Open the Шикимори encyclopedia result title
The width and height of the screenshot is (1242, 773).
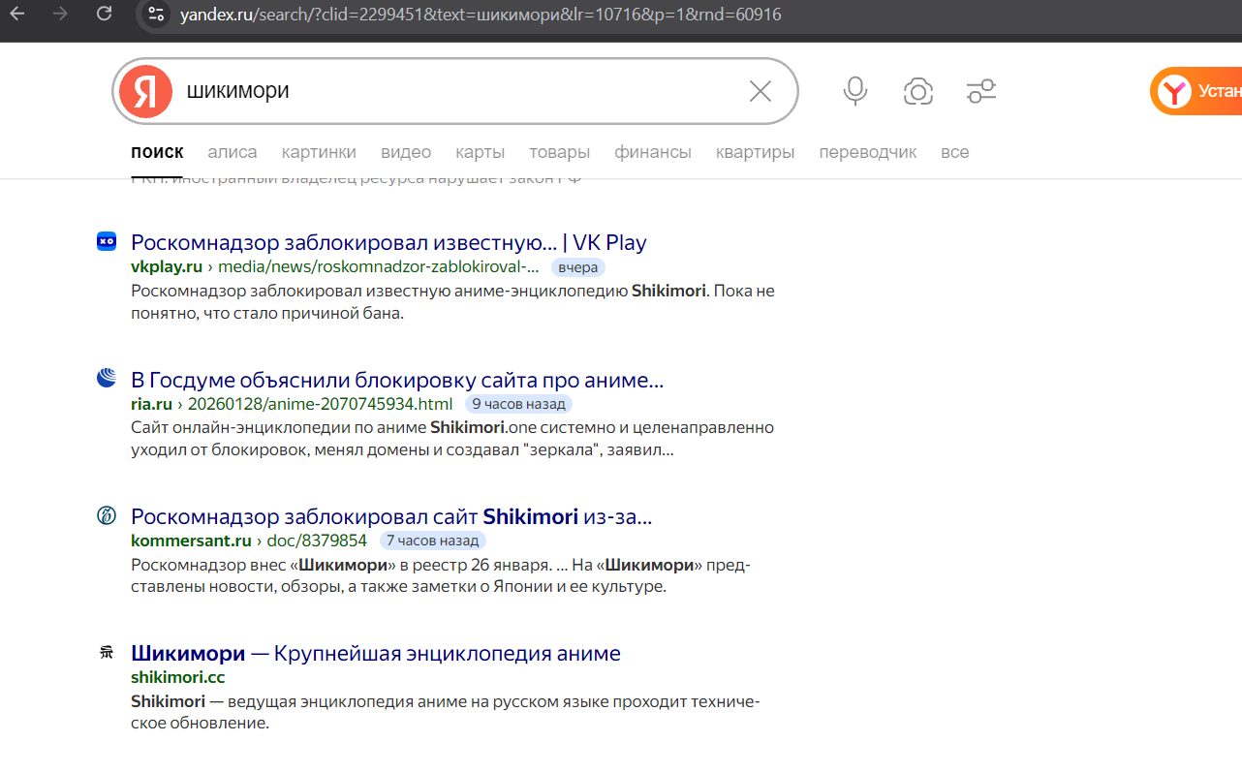[x=375, y=653]
